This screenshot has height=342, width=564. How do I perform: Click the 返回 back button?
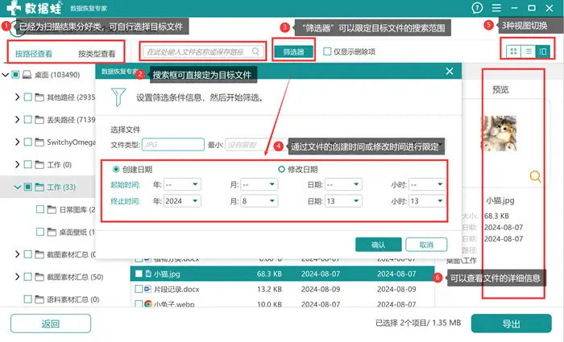pos(50,323)
